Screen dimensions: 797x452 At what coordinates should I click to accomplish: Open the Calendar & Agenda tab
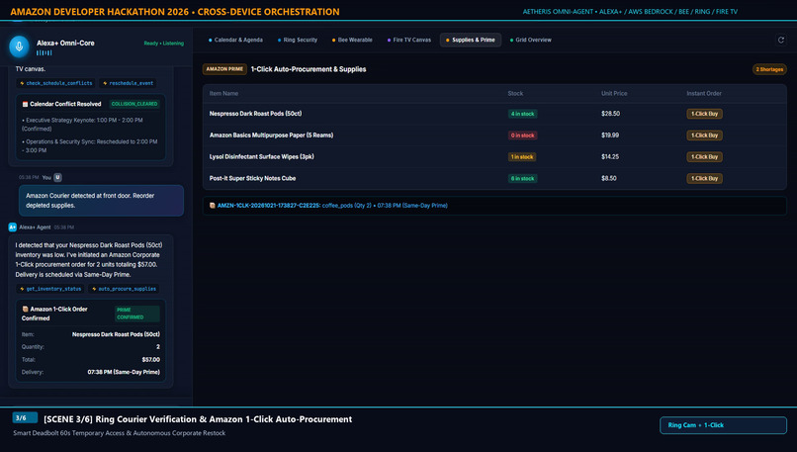235,40
